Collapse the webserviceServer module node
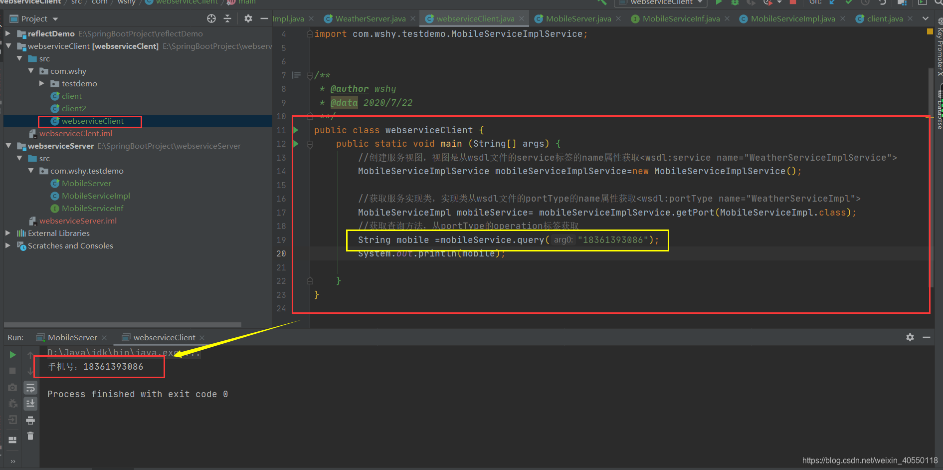 8,146
